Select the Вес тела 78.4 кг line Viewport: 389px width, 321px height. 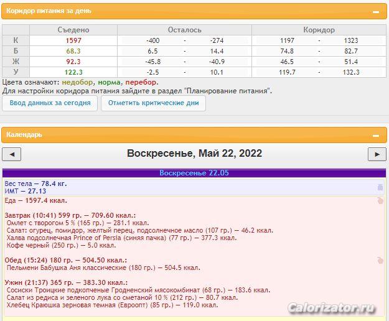click(x=35, y=184)
